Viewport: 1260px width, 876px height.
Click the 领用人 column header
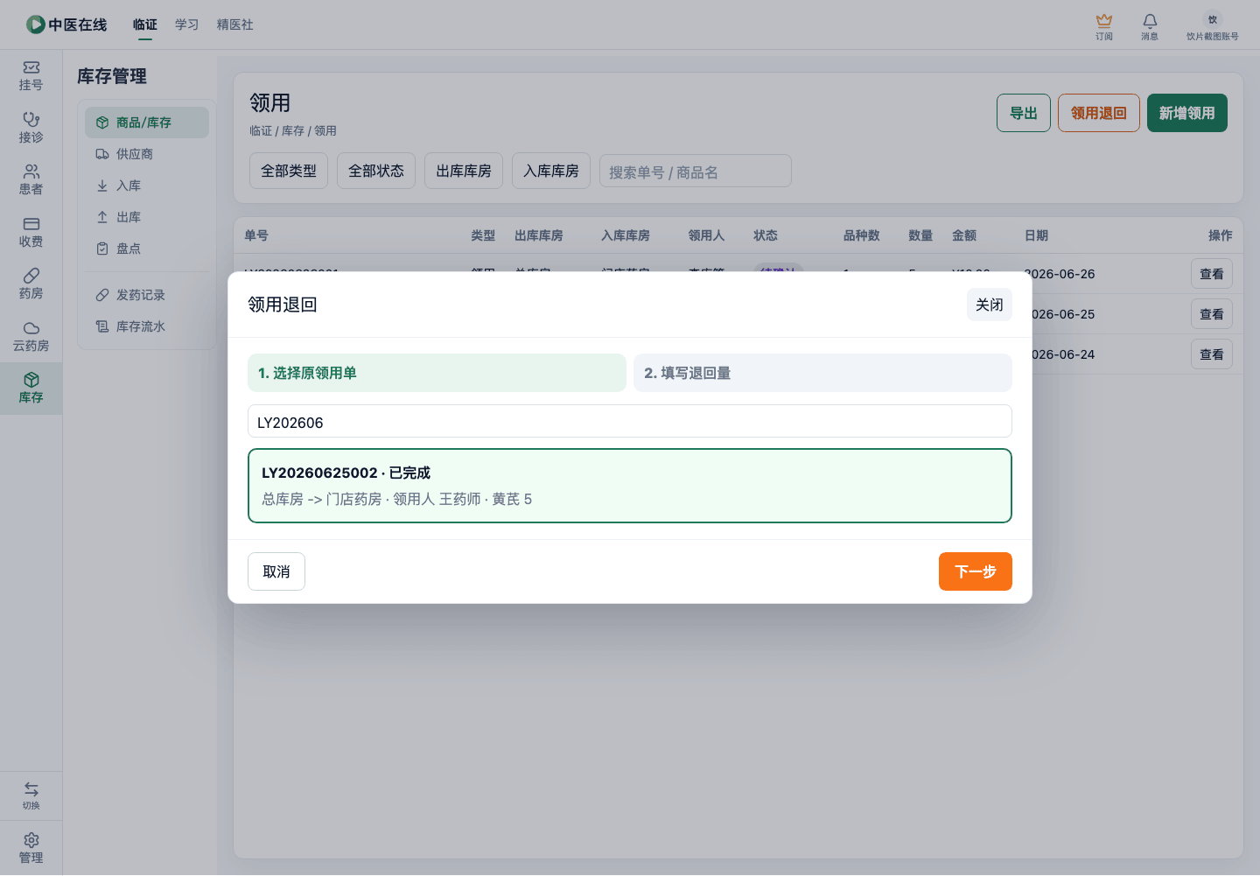click(x=706, y=235)
